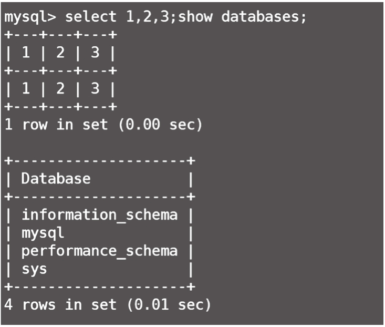
Task: Select the sys database row
Action: pos(34,269)
